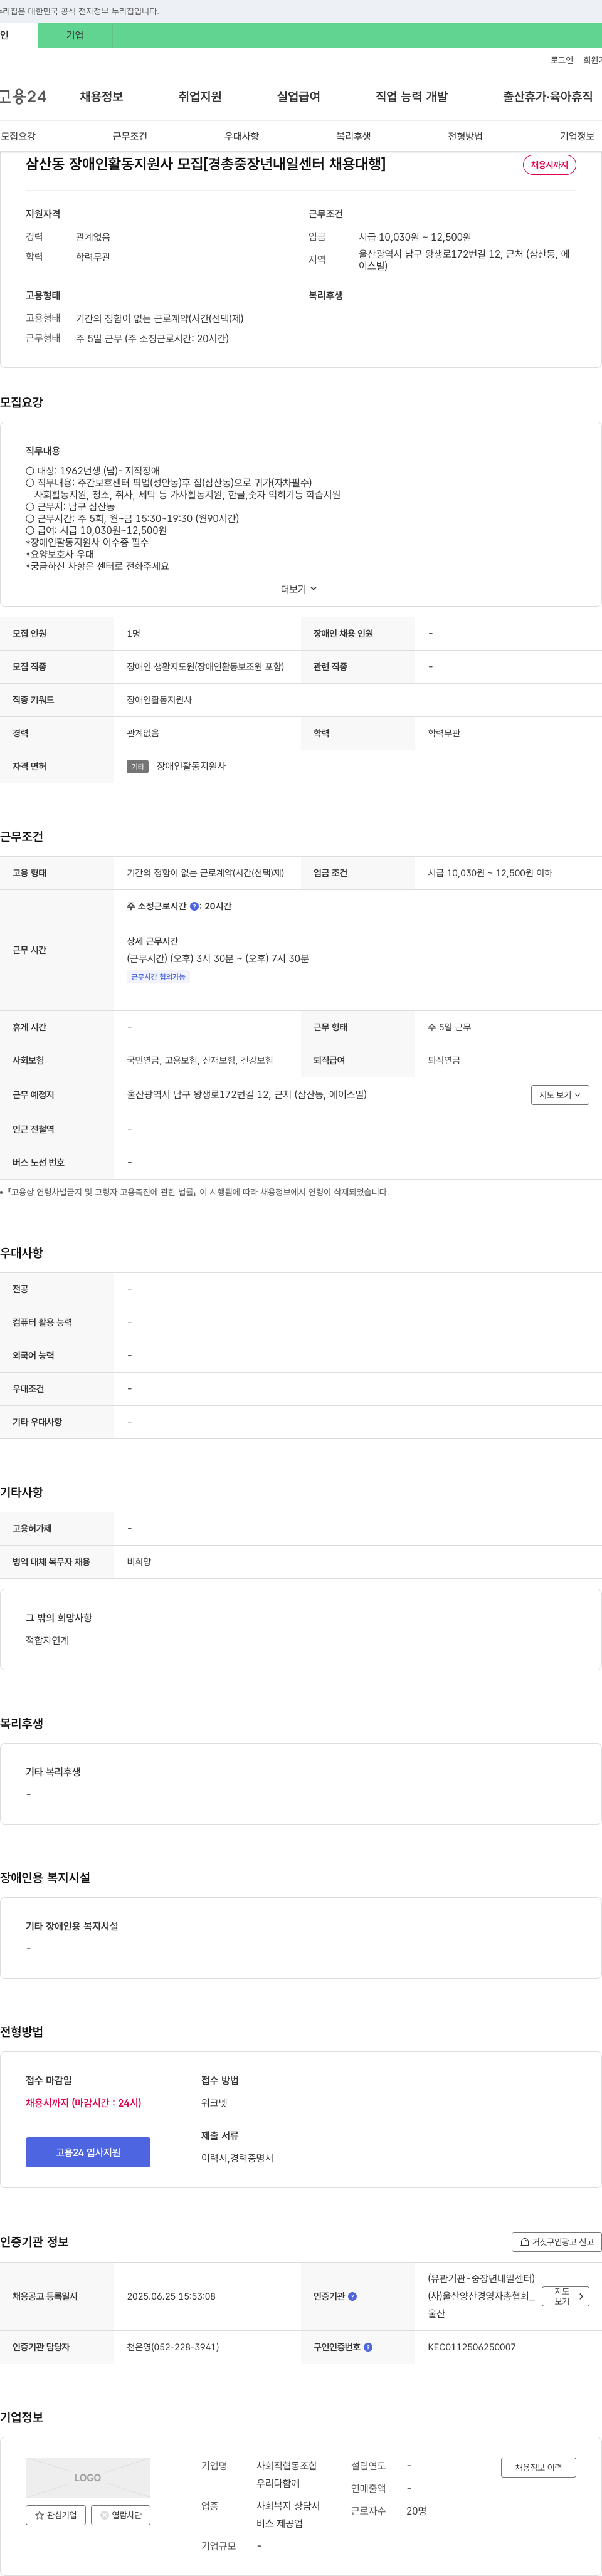
Task: Open the 지도 보기 dropdown for 근무 예정지
Action: (559, 1094)
